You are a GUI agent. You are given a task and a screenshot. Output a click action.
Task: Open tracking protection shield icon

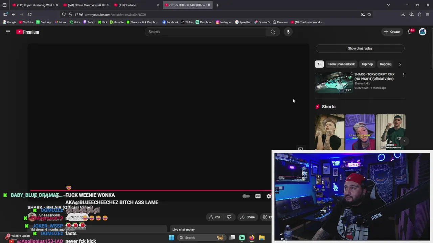coord(64,15)
